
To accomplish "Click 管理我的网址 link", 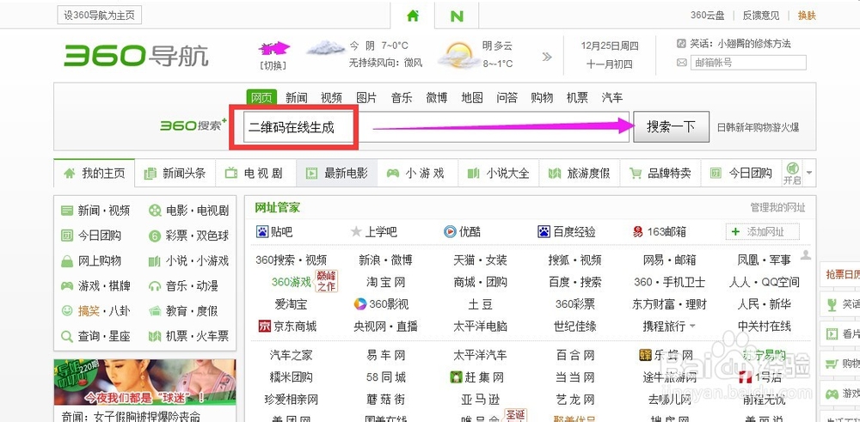I will (x=777, y=208).
